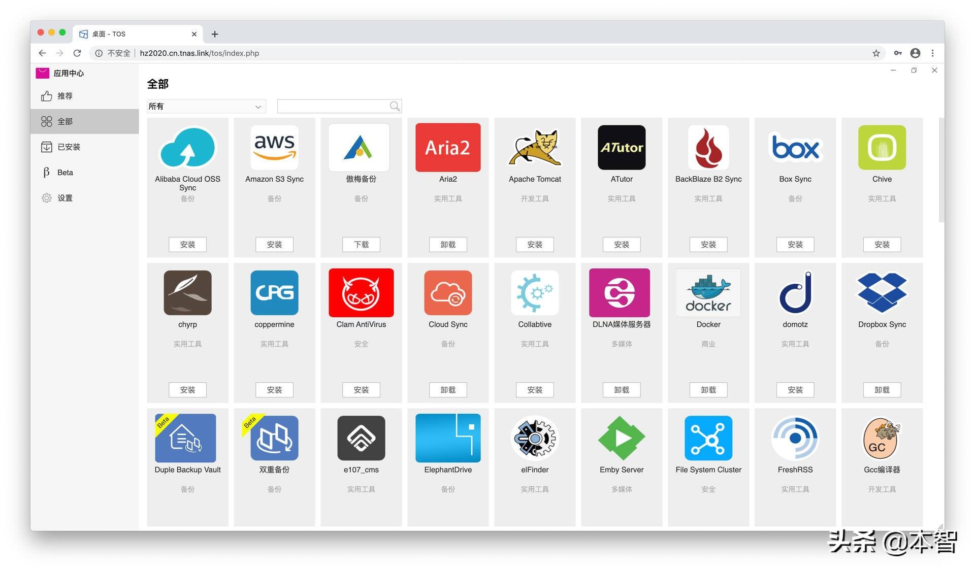
Task: Click the search magnifier icon
Action: [395, 106]
